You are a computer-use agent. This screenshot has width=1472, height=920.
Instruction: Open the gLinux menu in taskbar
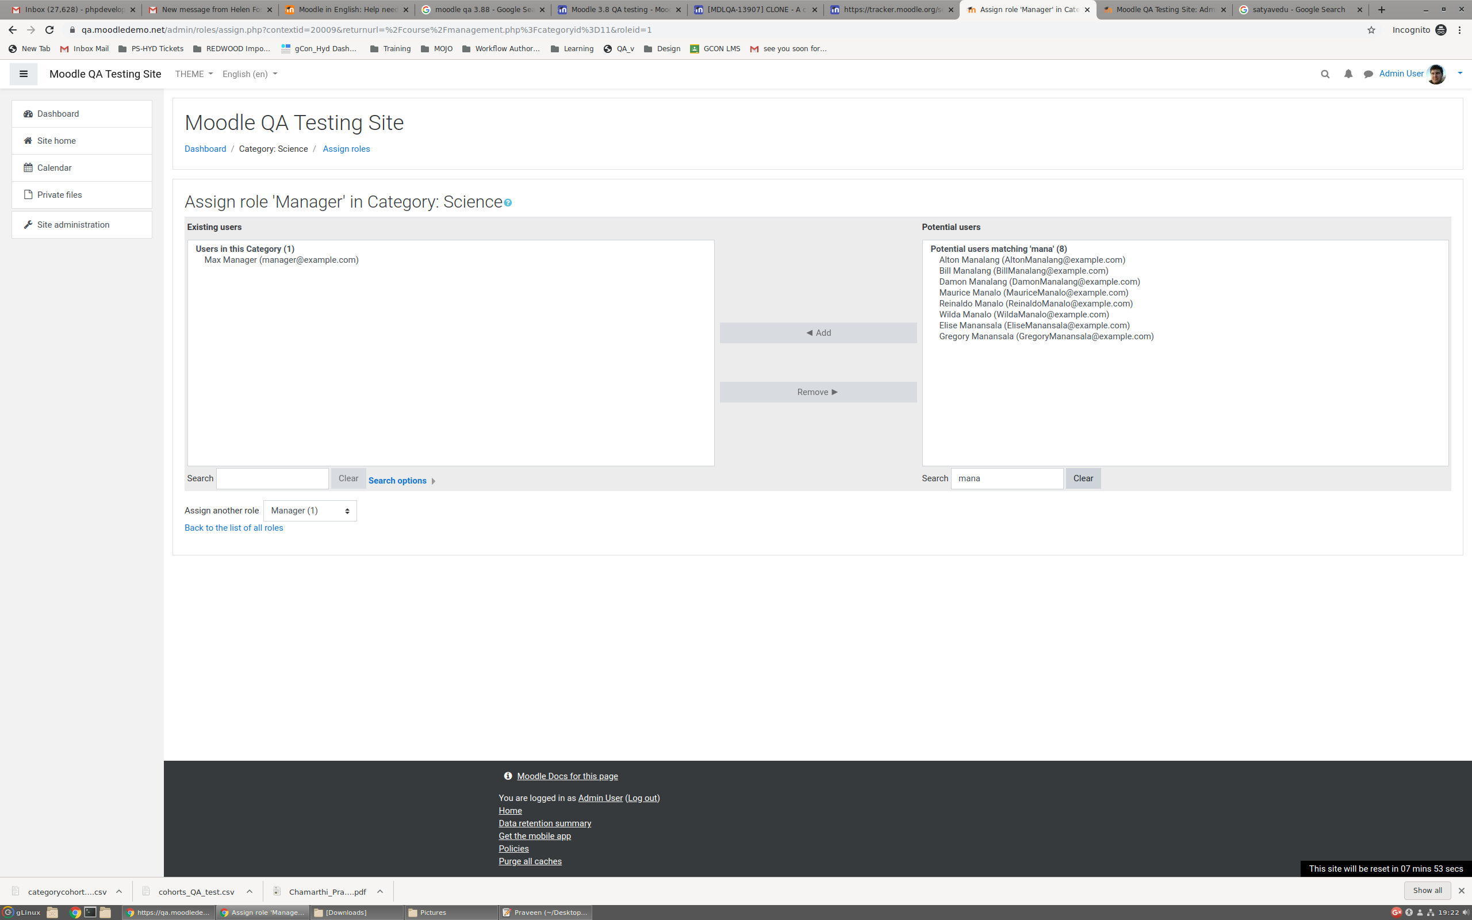(x=22, y=913)
